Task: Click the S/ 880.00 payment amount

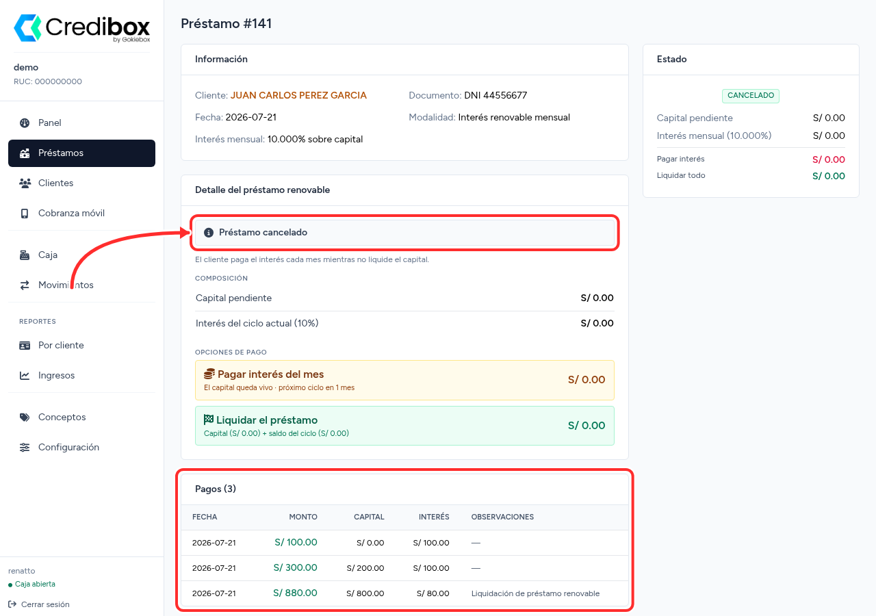Action: click(x=295, y=593)
